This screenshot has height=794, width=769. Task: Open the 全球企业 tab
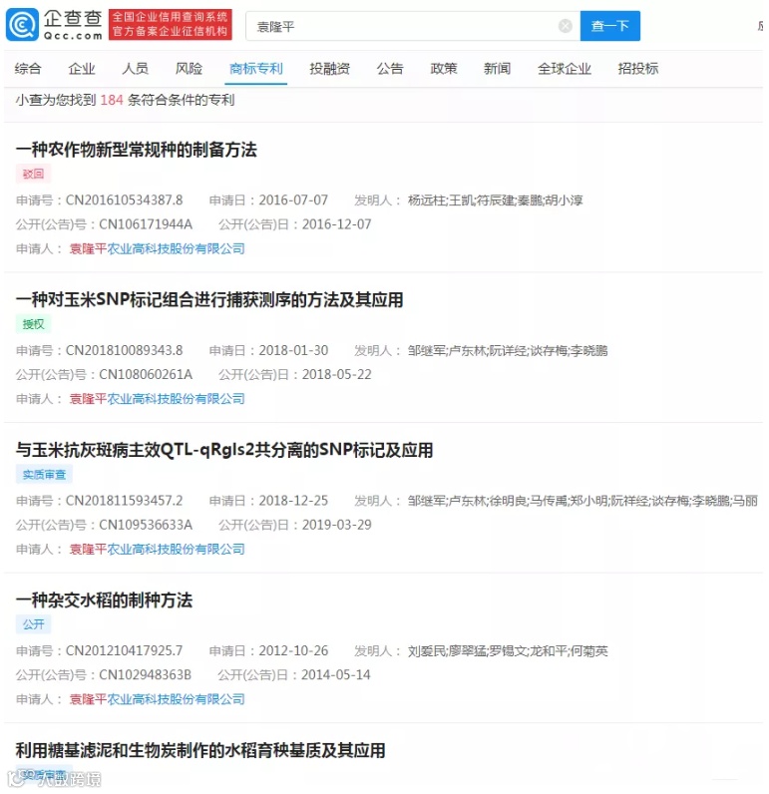(564, 69)
